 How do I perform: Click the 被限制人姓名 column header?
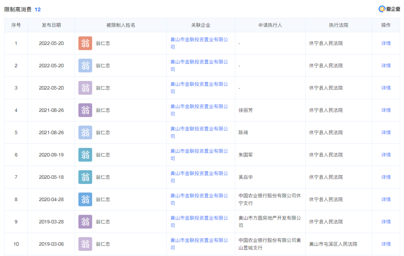(120, 25)
